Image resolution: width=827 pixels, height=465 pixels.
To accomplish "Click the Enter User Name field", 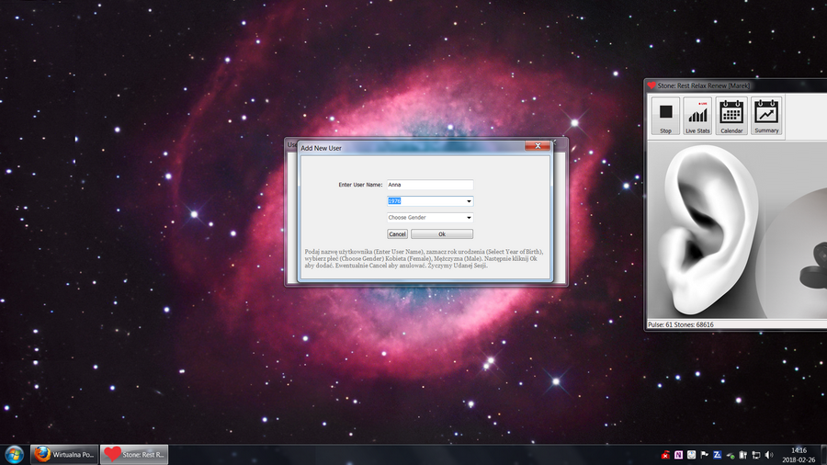I will tap(429, 185).
